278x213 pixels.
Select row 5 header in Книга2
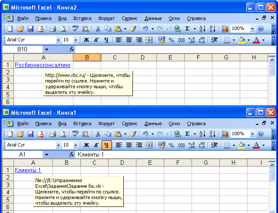coord(8,94)
